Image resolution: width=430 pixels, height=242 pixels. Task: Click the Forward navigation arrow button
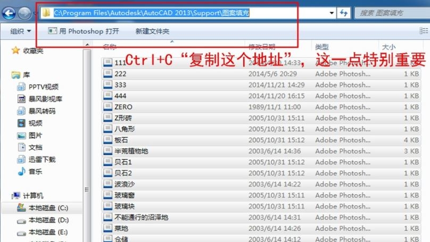pyautogui.click(x=24, y=13)
